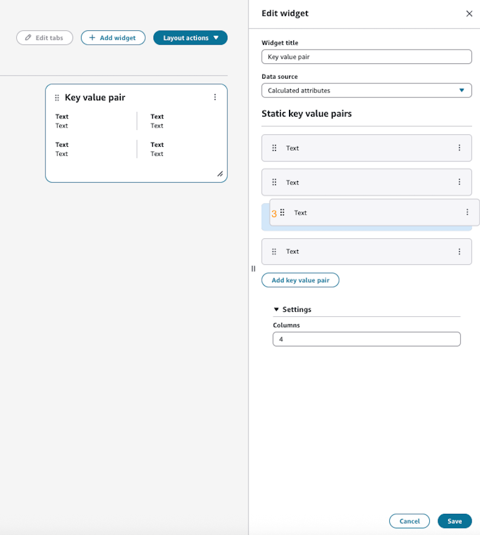Screen dimensions: 480x535
Task: Click the drag handle of the second Text pair
Action: pos(274,182)
